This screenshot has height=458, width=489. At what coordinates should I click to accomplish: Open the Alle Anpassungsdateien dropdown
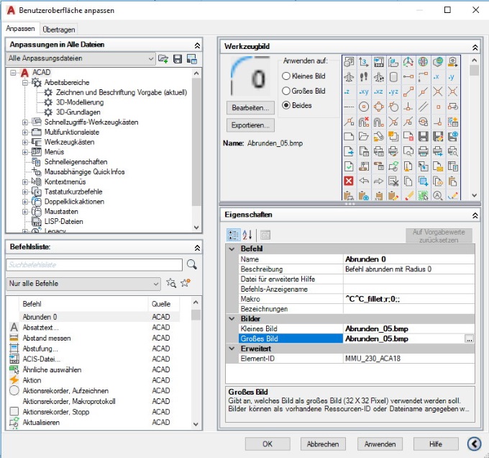pos(150,58)
